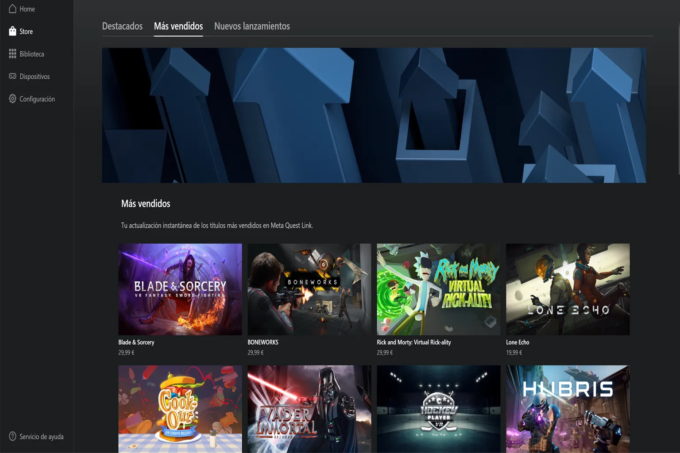Open the Hubris game cover
The width and height of the screenshot is (680, 453).
pos(568,409)
